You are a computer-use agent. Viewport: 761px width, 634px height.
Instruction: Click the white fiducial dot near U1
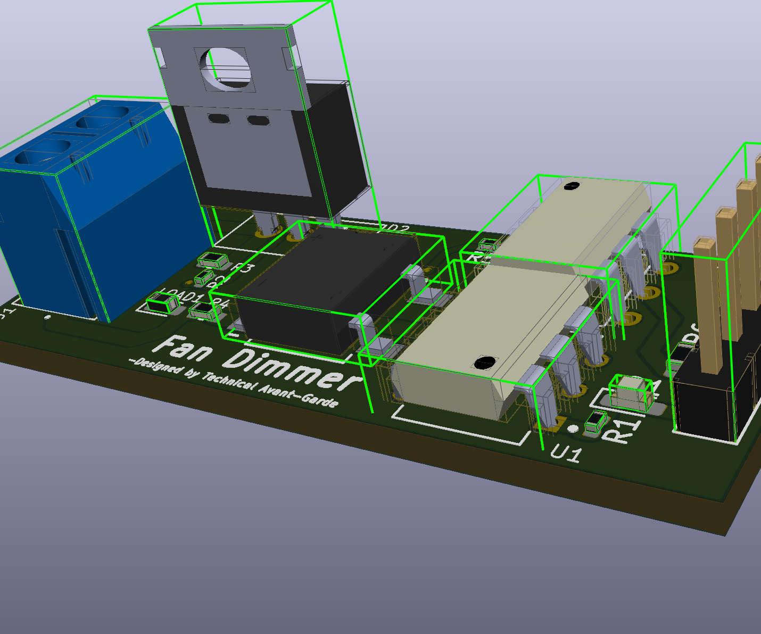tap(573, 427)
